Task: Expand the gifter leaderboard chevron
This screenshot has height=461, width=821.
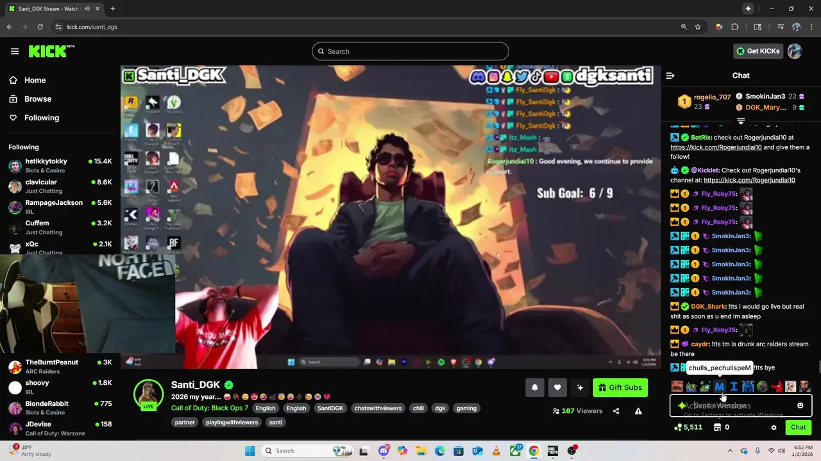Action: pyautogui.click(x=741, y=120)
